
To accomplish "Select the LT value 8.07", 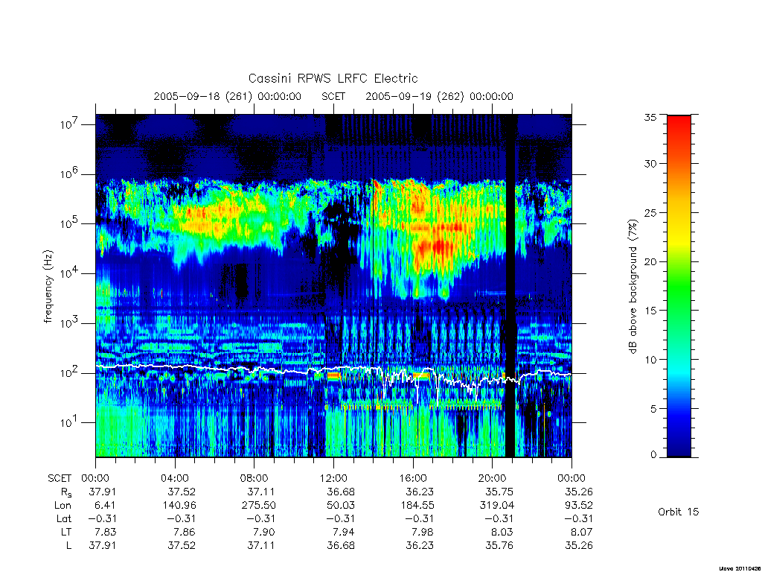I will [582, 532].
